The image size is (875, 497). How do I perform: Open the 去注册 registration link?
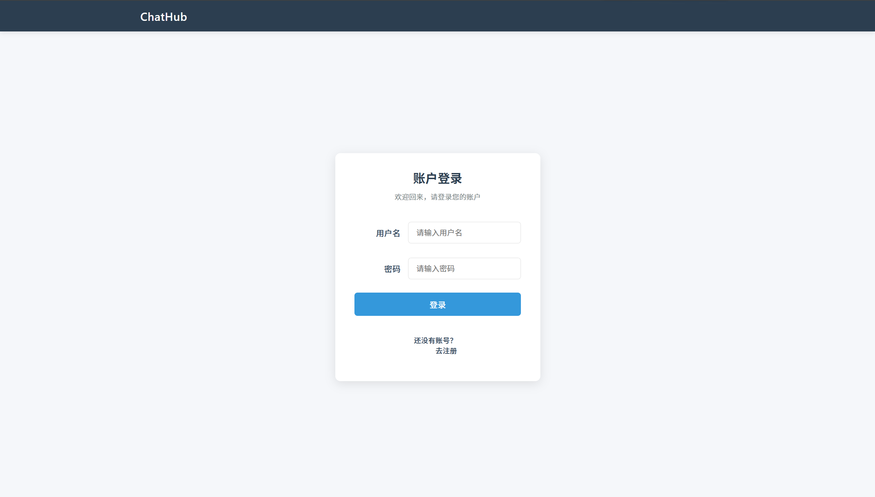pos(446,351)
